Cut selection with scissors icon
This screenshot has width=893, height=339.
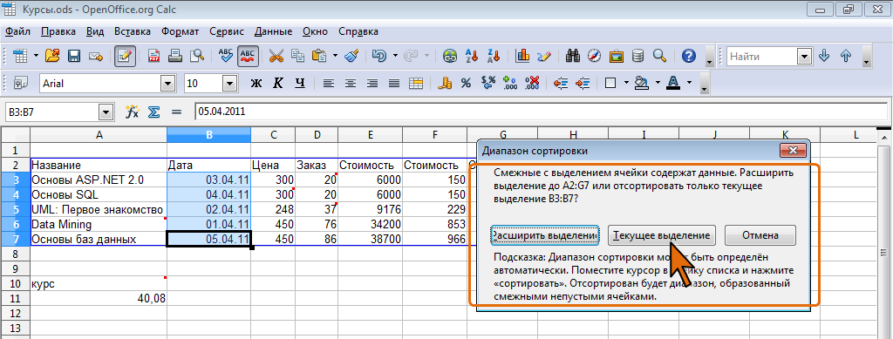click(x=276, y=56)
